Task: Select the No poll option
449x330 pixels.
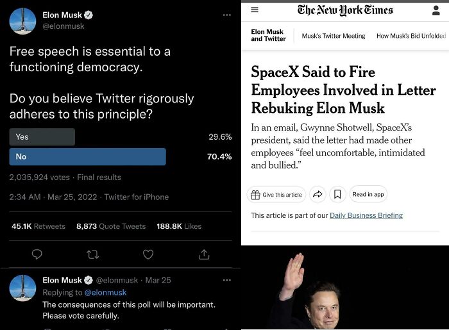Action: pyautogui.click(x=87, y=157)
